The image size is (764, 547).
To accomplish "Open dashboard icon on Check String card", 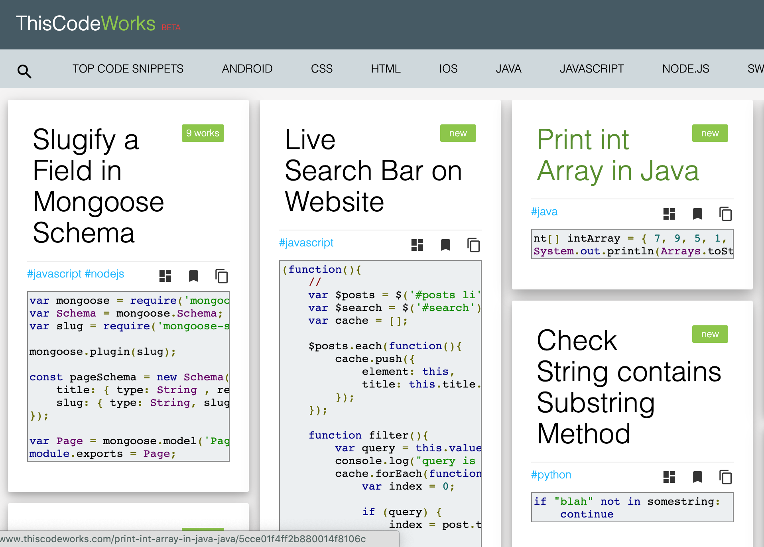I will [669, 477].
